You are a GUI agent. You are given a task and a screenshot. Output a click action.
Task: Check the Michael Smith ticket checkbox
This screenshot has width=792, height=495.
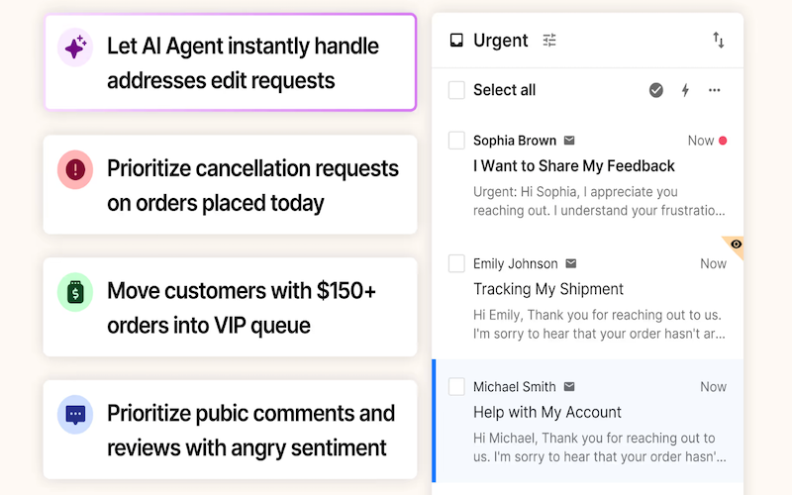pos(456,386)
